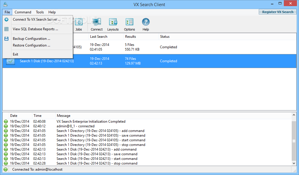The height and width of the screenshot is (175, 299).
Task: Click the floppy disk backup icon in the menu
Action: [6, 39]
